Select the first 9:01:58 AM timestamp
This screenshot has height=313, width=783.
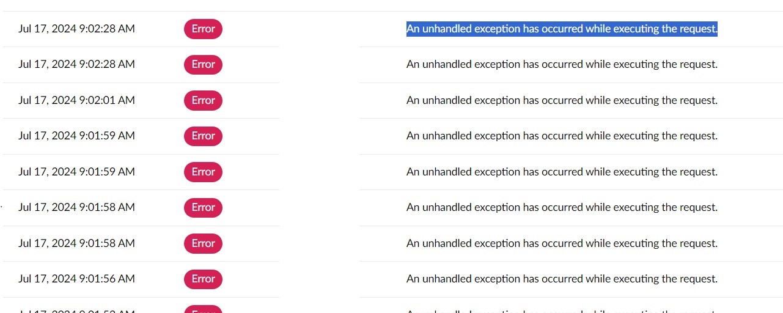pyautogui.click(x=76, y=207)
